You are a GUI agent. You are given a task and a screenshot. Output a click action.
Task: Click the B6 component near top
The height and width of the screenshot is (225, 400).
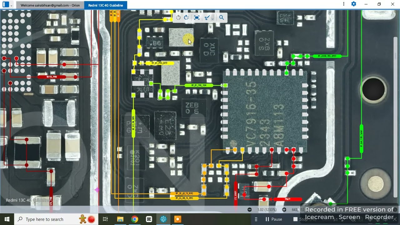click(155, 43)
